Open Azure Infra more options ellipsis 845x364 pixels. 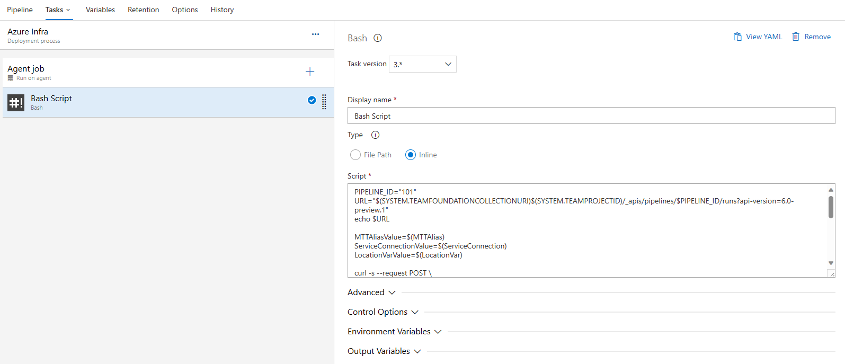coord(315,34)
